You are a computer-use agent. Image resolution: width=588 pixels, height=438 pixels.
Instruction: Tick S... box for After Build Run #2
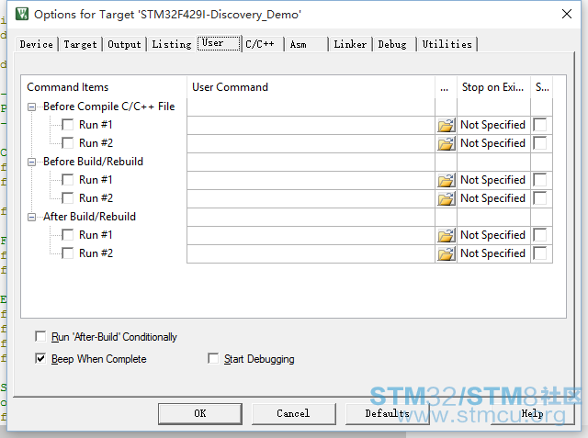(x=540, y=253)
